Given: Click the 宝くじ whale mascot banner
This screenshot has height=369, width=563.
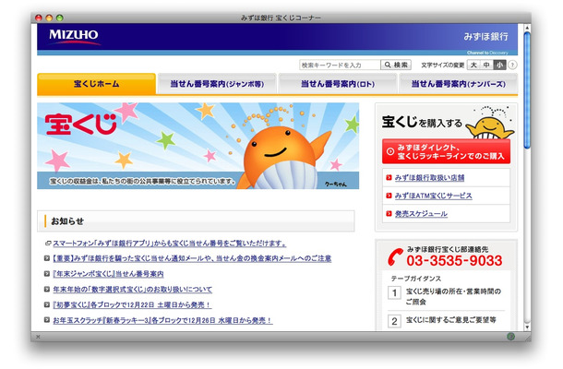Looking at the screenshot, I should tap(198, 146).
